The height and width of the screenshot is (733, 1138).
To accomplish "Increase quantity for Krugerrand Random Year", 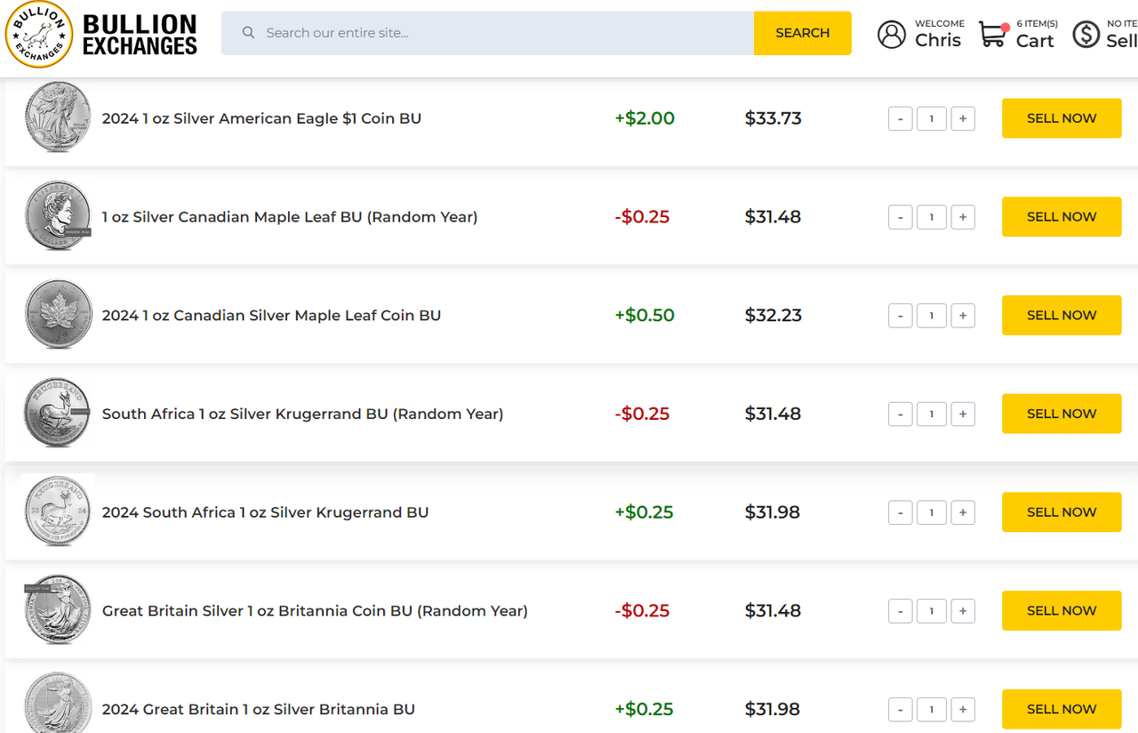I will pos(963,414).
